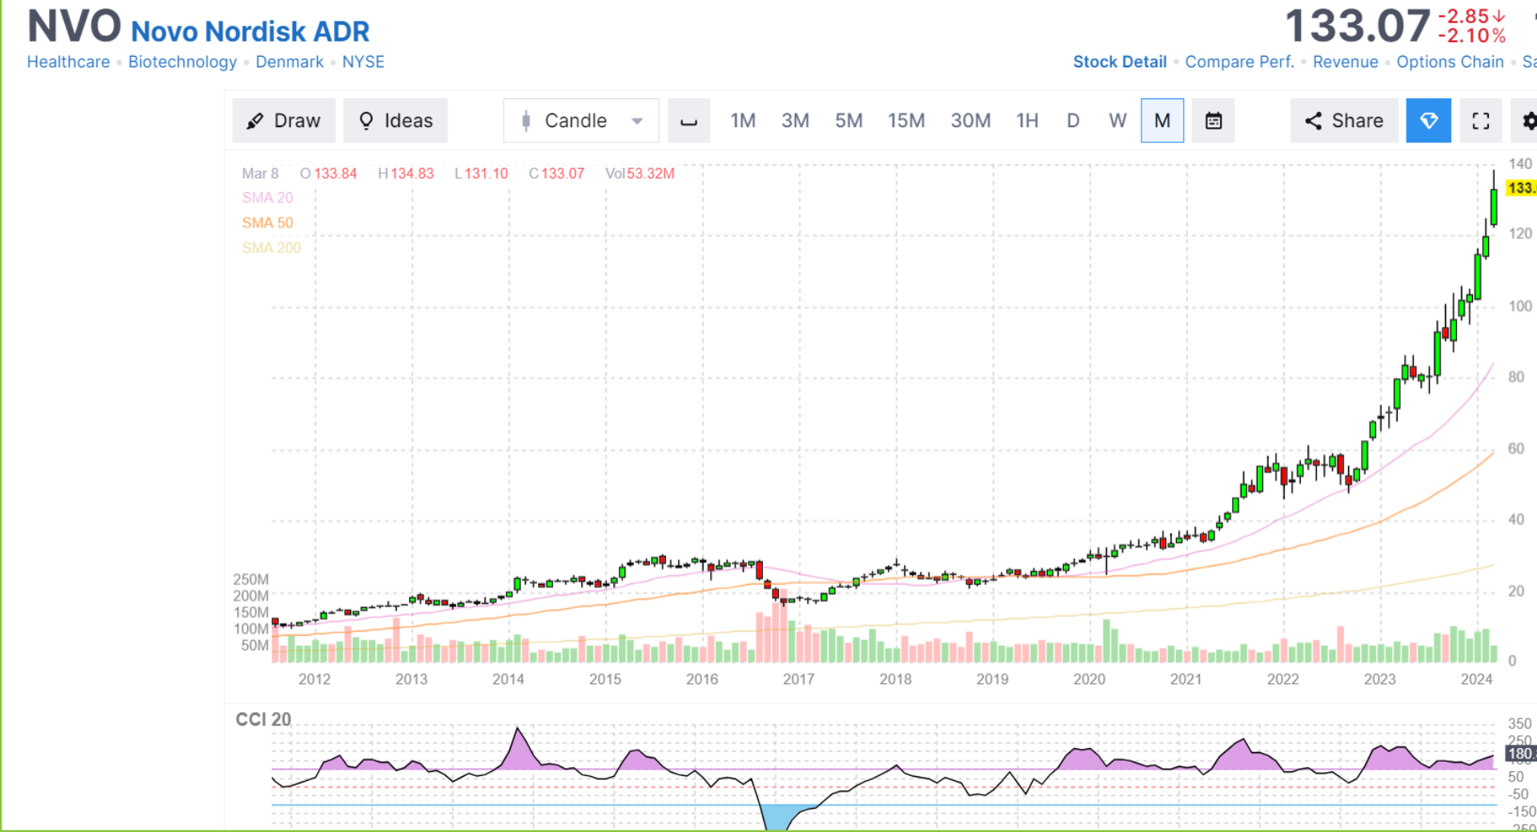Viewport: 1537px width, 832px height.
Task: Open the Healthcare sector link
Action: click(69, 62)
